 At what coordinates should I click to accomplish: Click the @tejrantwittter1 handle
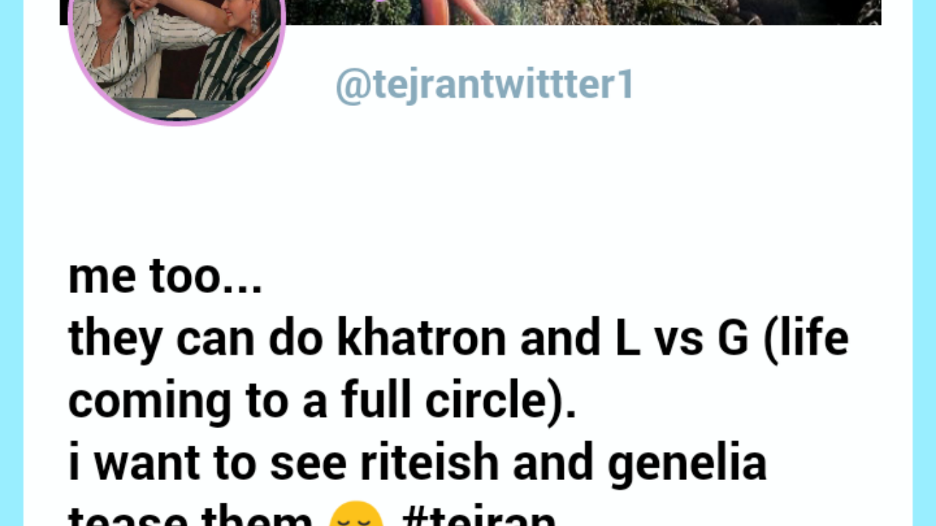click(484, 85)
